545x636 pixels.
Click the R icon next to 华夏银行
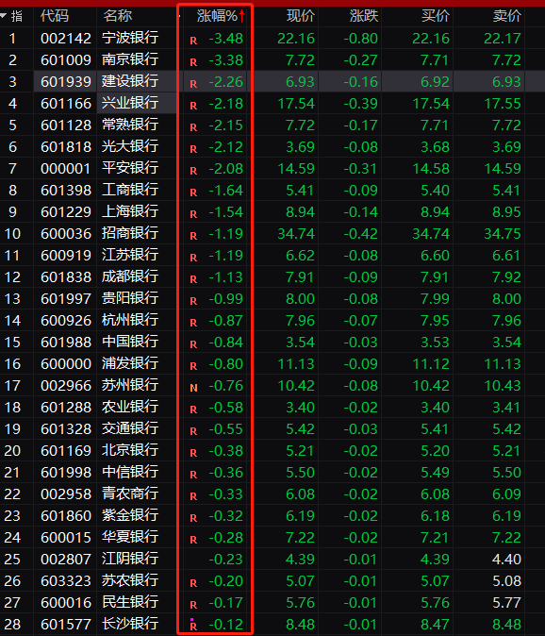click(193, 540)
